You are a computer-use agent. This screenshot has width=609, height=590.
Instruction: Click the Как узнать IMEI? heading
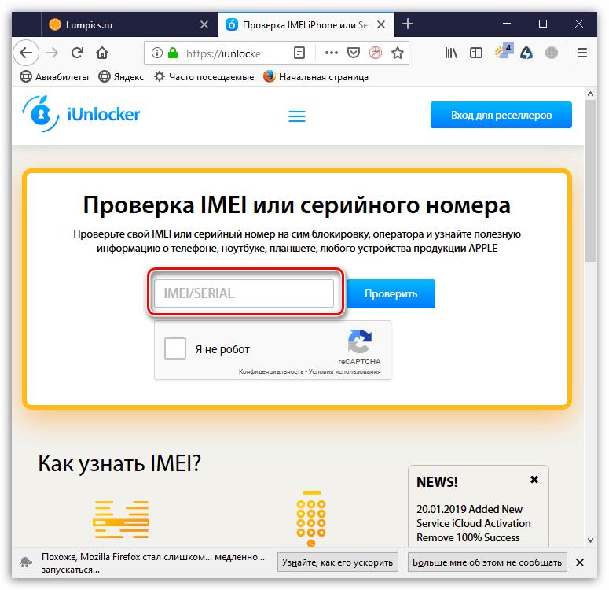[x=119, y=463]
